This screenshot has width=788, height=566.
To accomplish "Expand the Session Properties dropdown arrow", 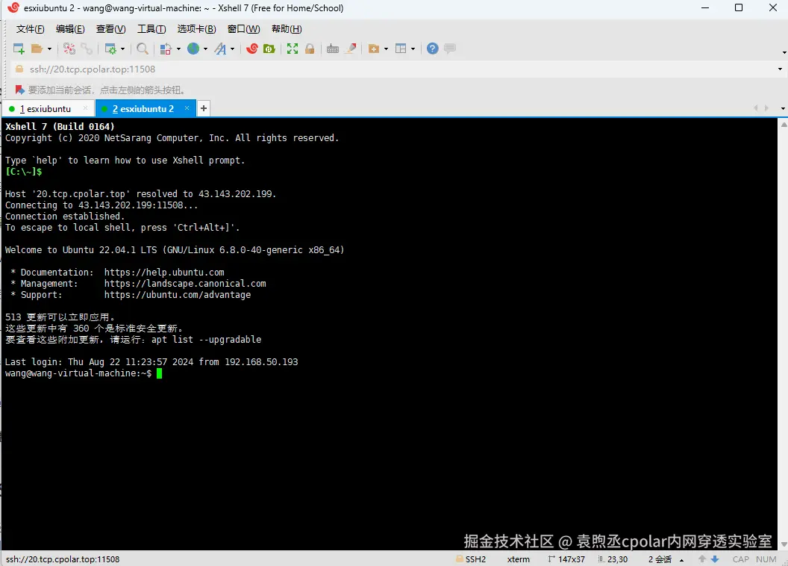I will 122,49.
